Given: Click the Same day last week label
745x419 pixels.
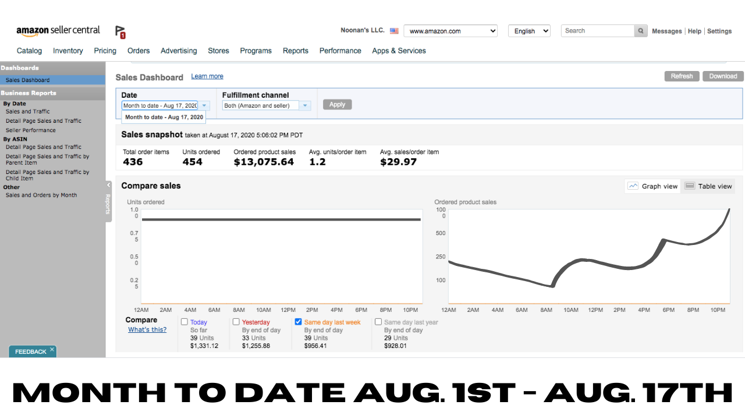Looking at the screenshot, I should [332, 322].
